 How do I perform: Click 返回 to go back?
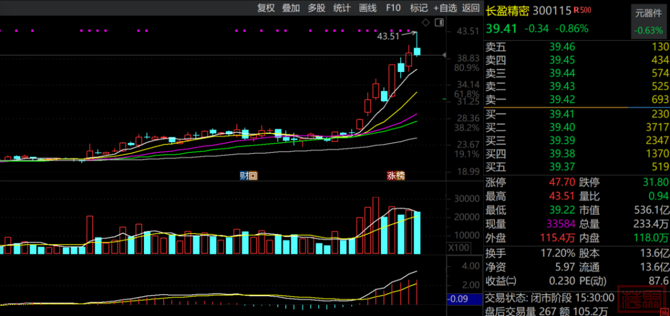point(471,8)
